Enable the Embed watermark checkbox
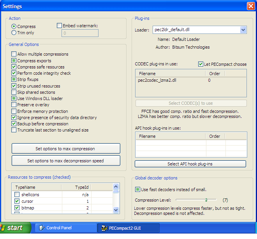257x239 pixels. pyautogui.click(x=60, y=26)
